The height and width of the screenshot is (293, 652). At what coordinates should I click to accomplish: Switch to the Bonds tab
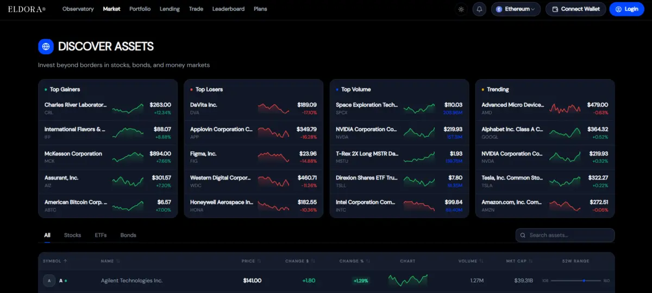pyautogui.click(x=128, y=235)
